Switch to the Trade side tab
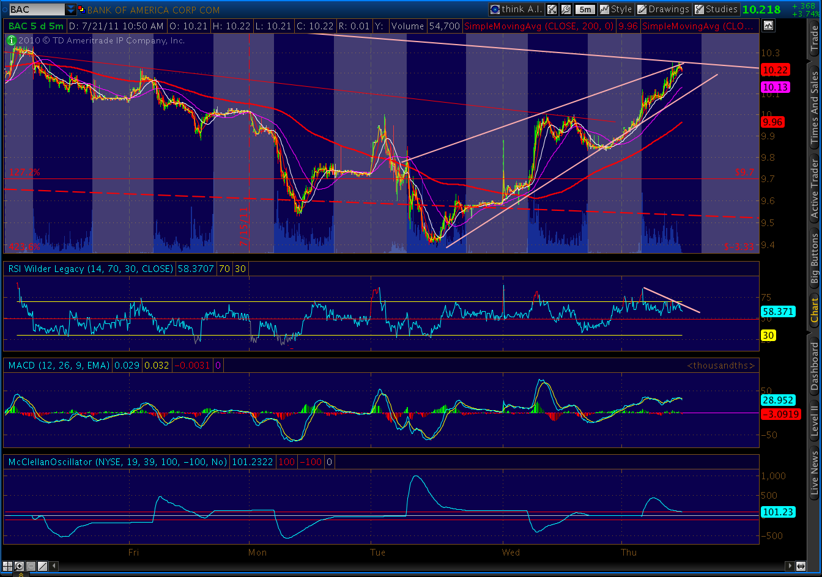This screenshot has height=577, width=822. tap(814, 39)
